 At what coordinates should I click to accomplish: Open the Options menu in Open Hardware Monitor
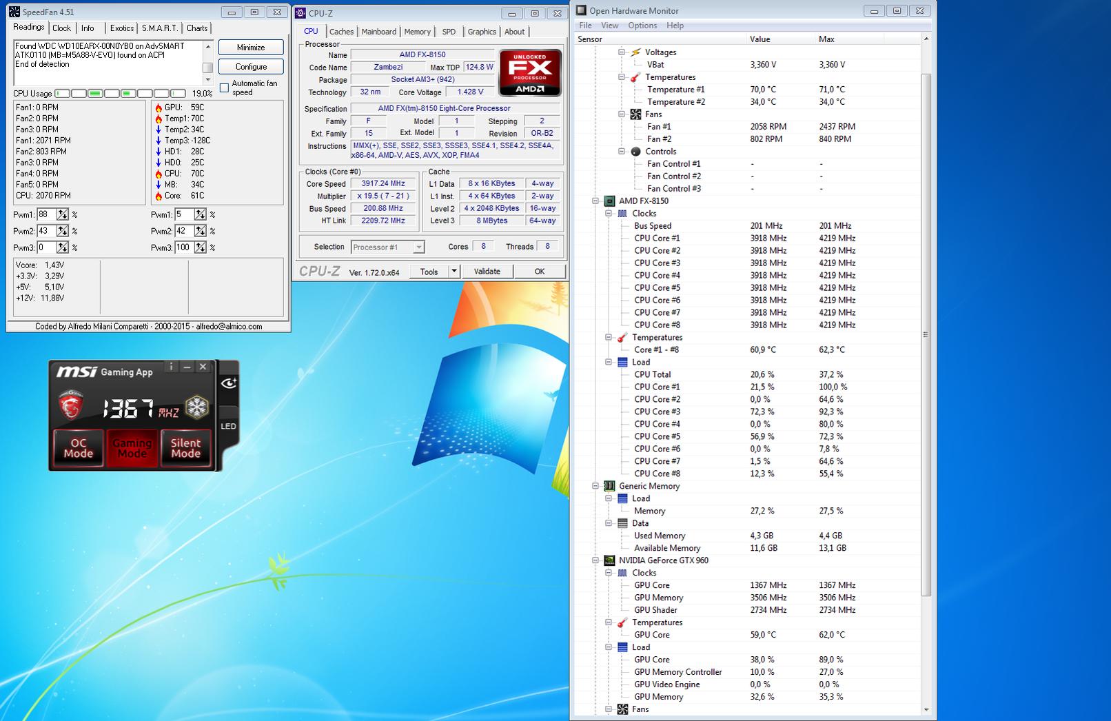(x=642, y=26)
